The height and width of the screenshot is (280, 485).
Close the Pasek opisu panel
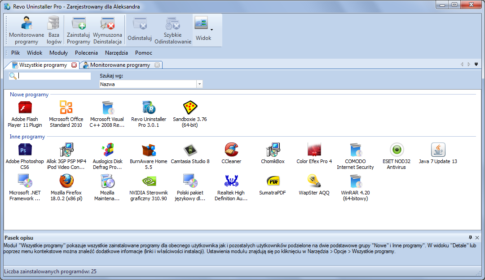tap(477, 237)
